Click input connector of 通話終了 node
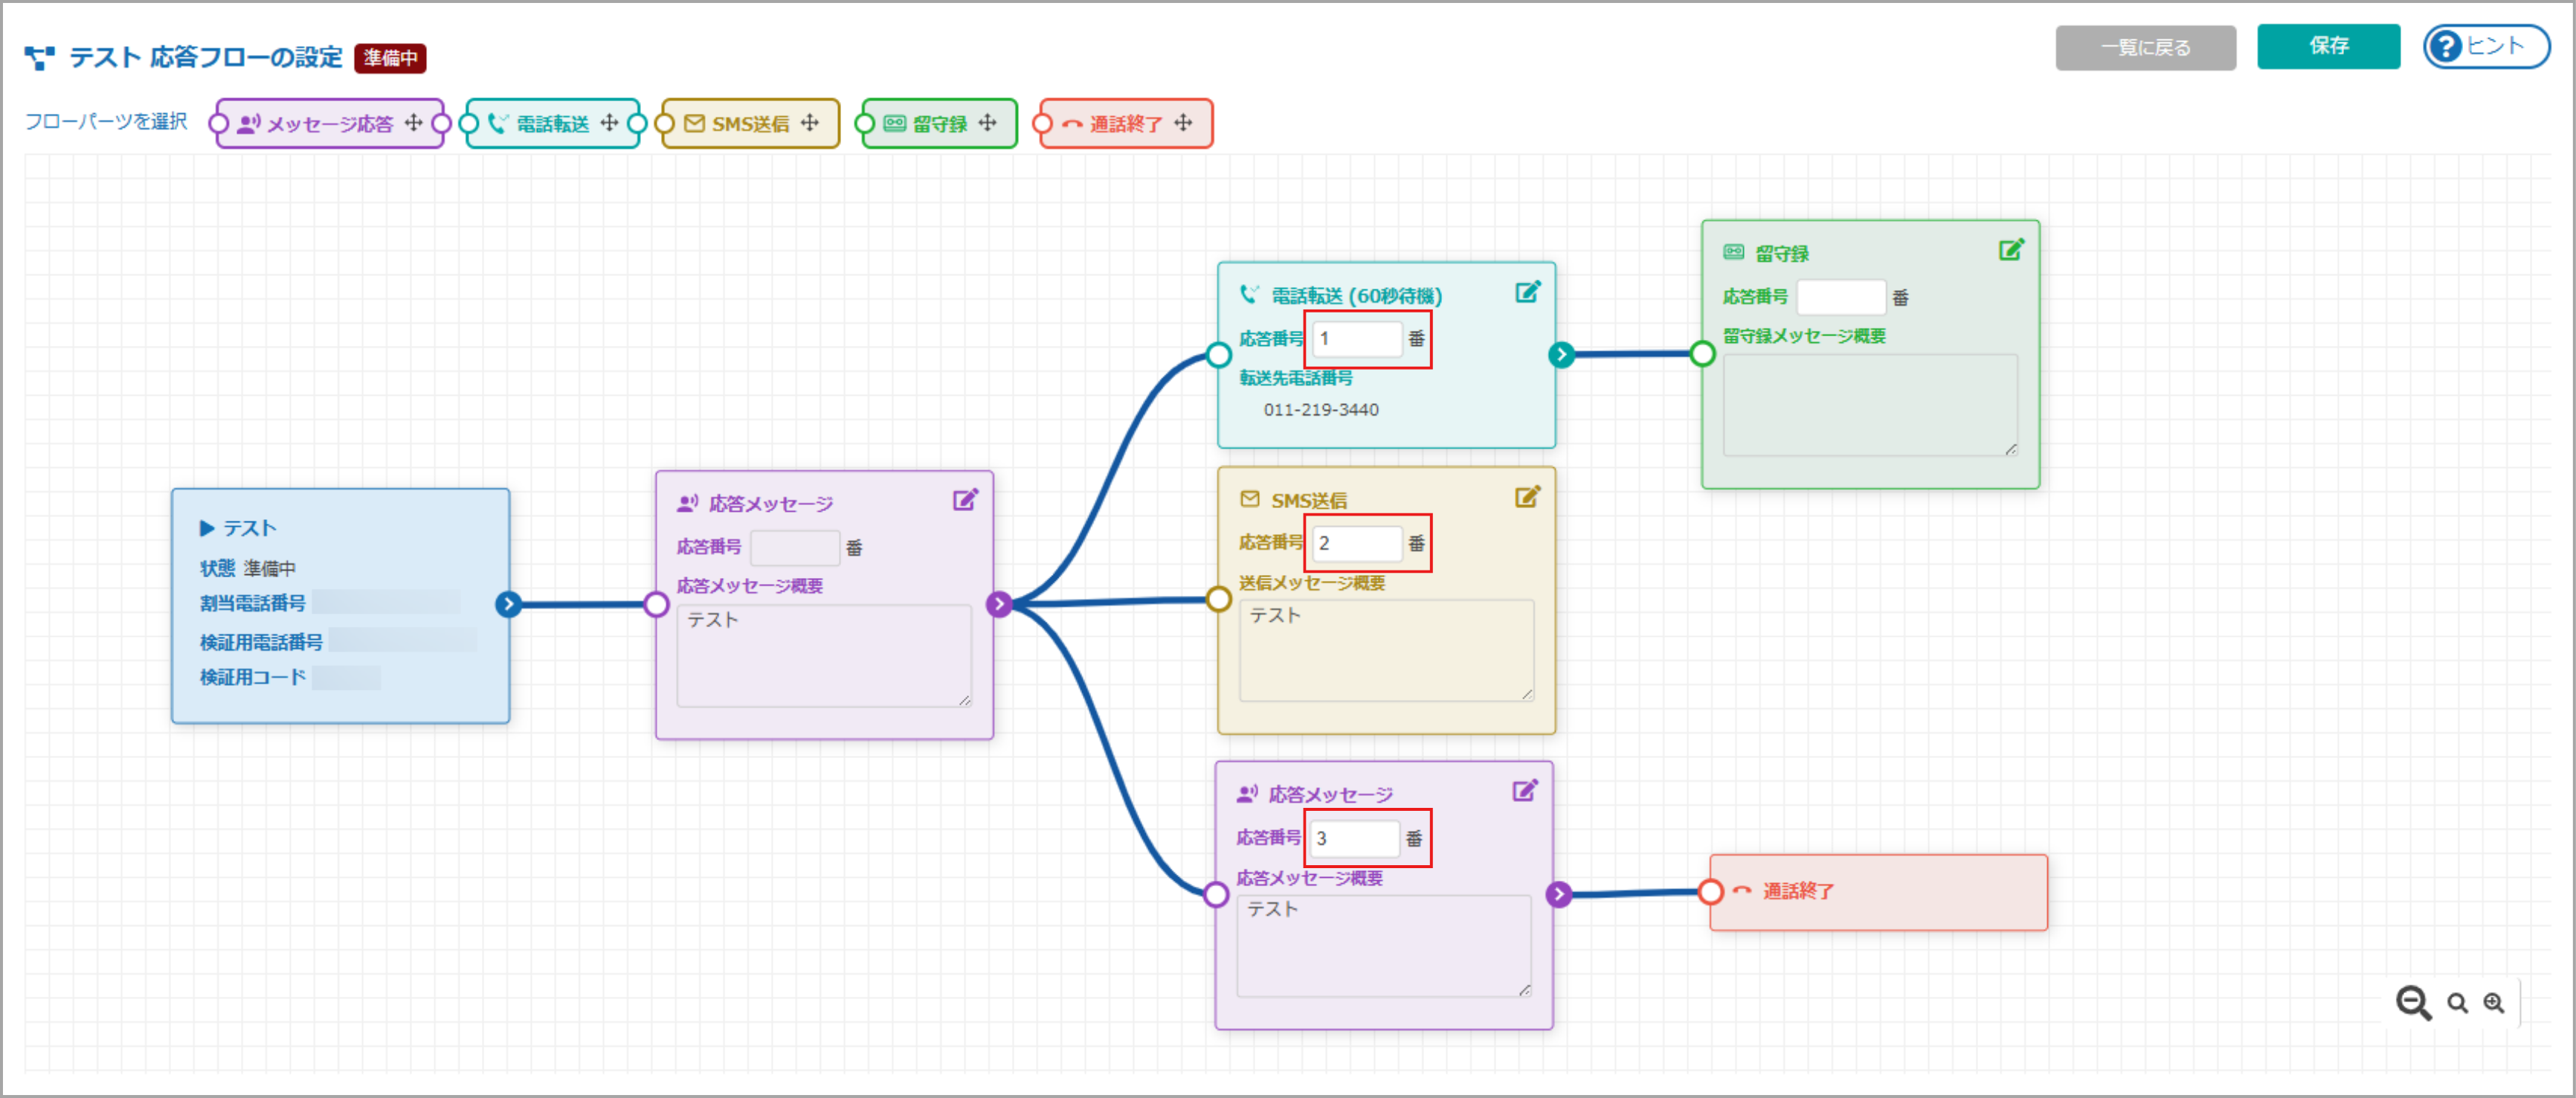Viewport: 2576px width, 1098px height. (1710, 891)
